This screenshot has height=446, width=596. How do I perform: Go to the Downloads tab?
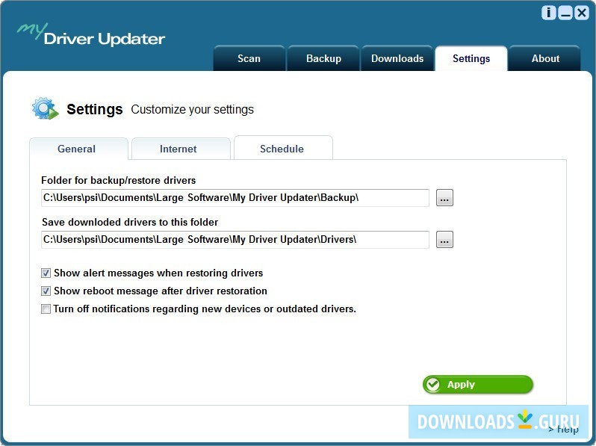pos(397,58)
